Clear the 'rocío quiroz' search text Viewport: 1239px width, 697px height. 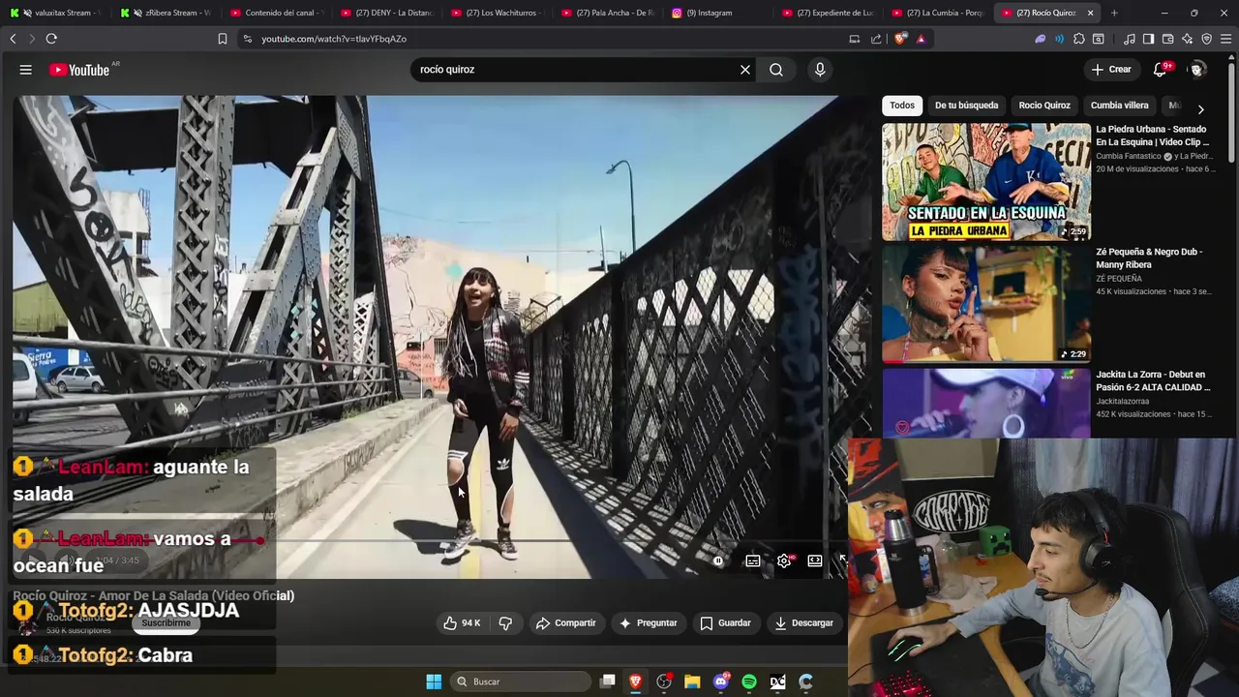(x=745, y=70)
